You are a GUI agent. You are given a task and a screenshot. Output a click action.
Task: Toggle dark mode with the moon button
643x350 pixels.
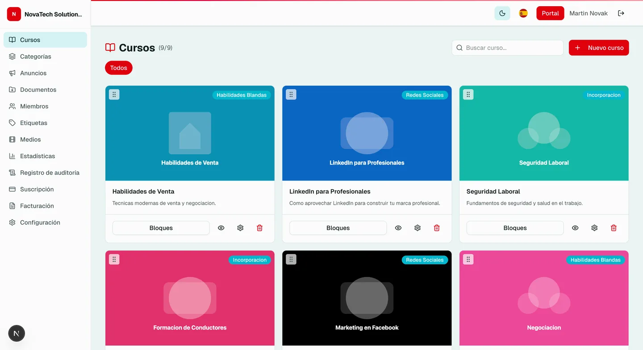[502, 13]
